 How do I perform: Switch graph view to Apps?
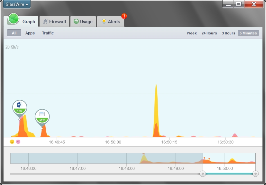[30, 33]
